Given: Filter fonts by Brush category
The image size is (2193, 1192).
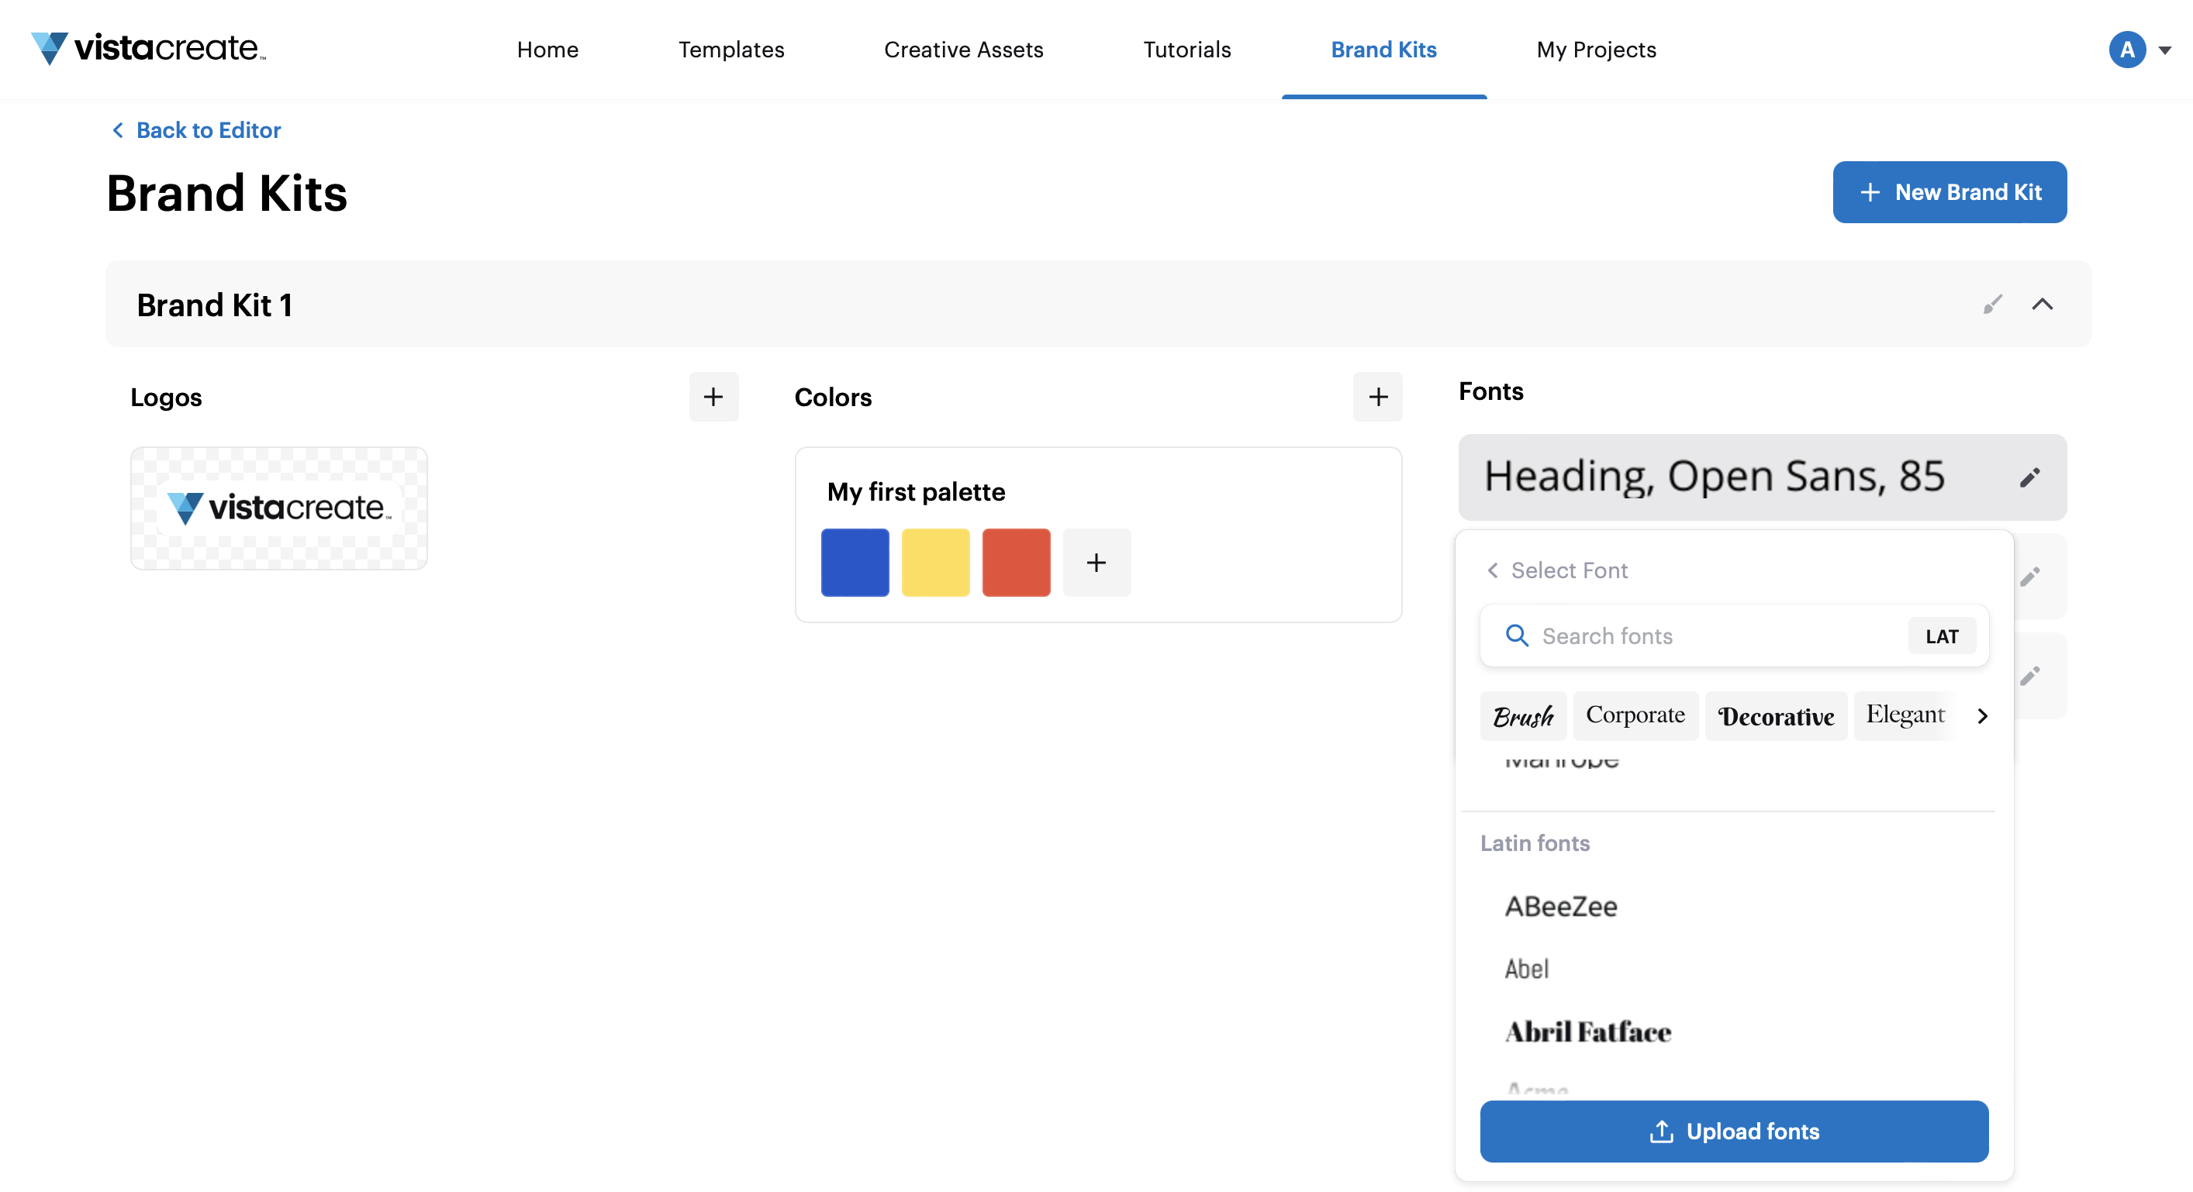Looking at the screenshot, I should 1523,715.
